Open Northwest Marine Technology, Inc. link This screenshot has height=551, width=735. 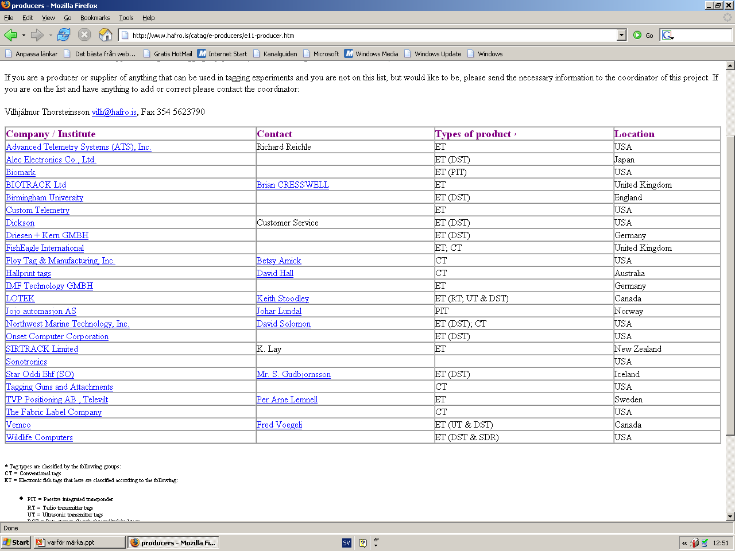coord(68,324)
